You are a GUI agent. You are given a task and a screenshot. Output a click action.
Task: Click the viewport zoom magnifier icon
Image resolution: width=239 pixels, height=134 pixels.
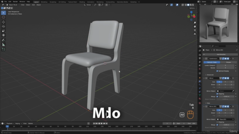tap(195, 23)
